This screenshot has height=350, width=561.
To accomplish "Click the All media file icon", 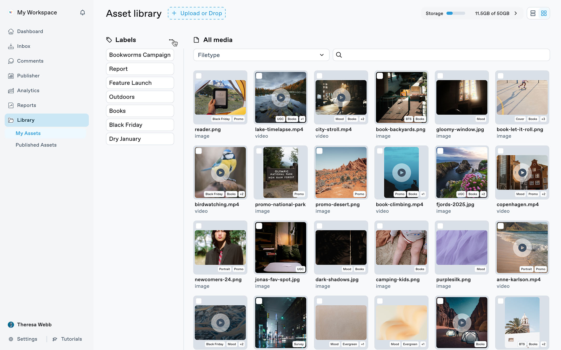I will pos(196,40).
